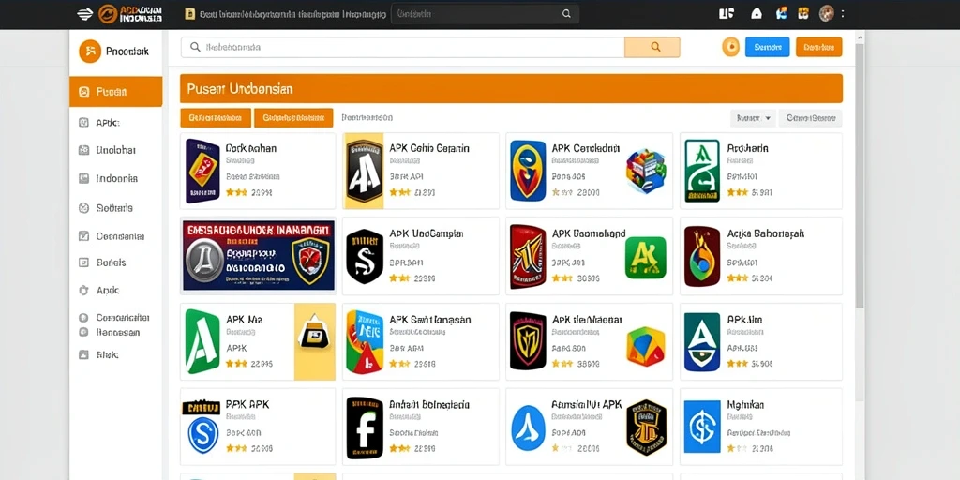
Task: Click the white bookmark-style icon left of the bell
Action: click(727, 13)
